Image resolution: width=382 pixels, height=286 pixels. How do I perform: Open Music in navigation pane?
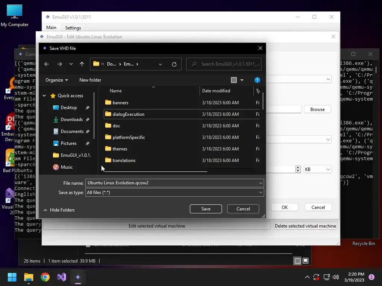click(66, 167)
